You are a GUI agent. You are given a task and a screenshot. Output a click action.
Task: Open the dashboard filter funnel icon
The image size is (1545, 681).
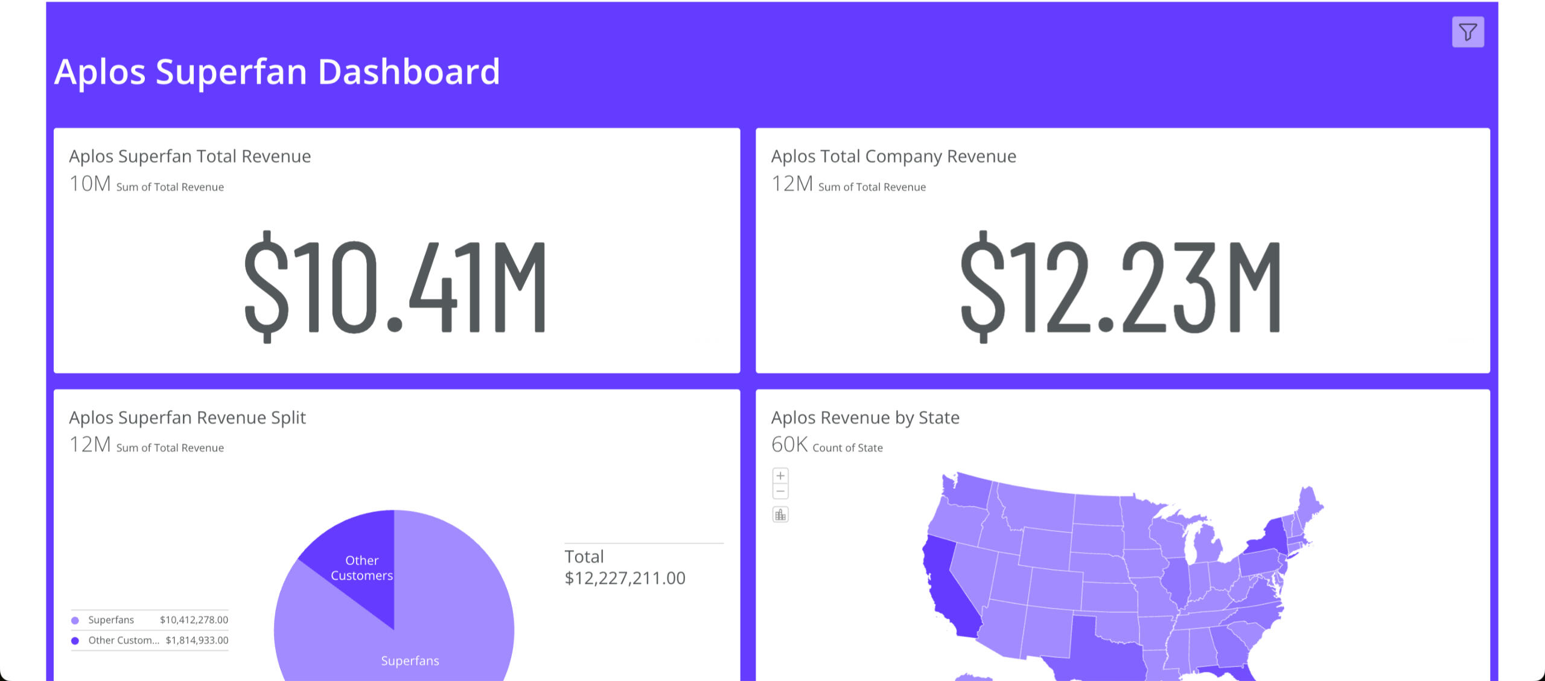click(1467, 32)
